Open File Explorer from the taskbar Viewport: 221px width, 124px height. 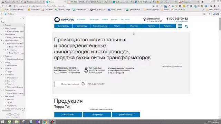pos(17,122)
